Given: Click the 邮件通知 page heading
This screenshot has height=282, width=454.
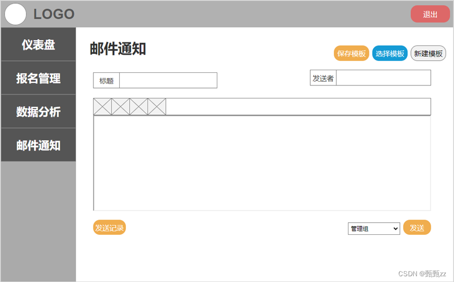Looking at the screenshot, I should pos(118,49).
